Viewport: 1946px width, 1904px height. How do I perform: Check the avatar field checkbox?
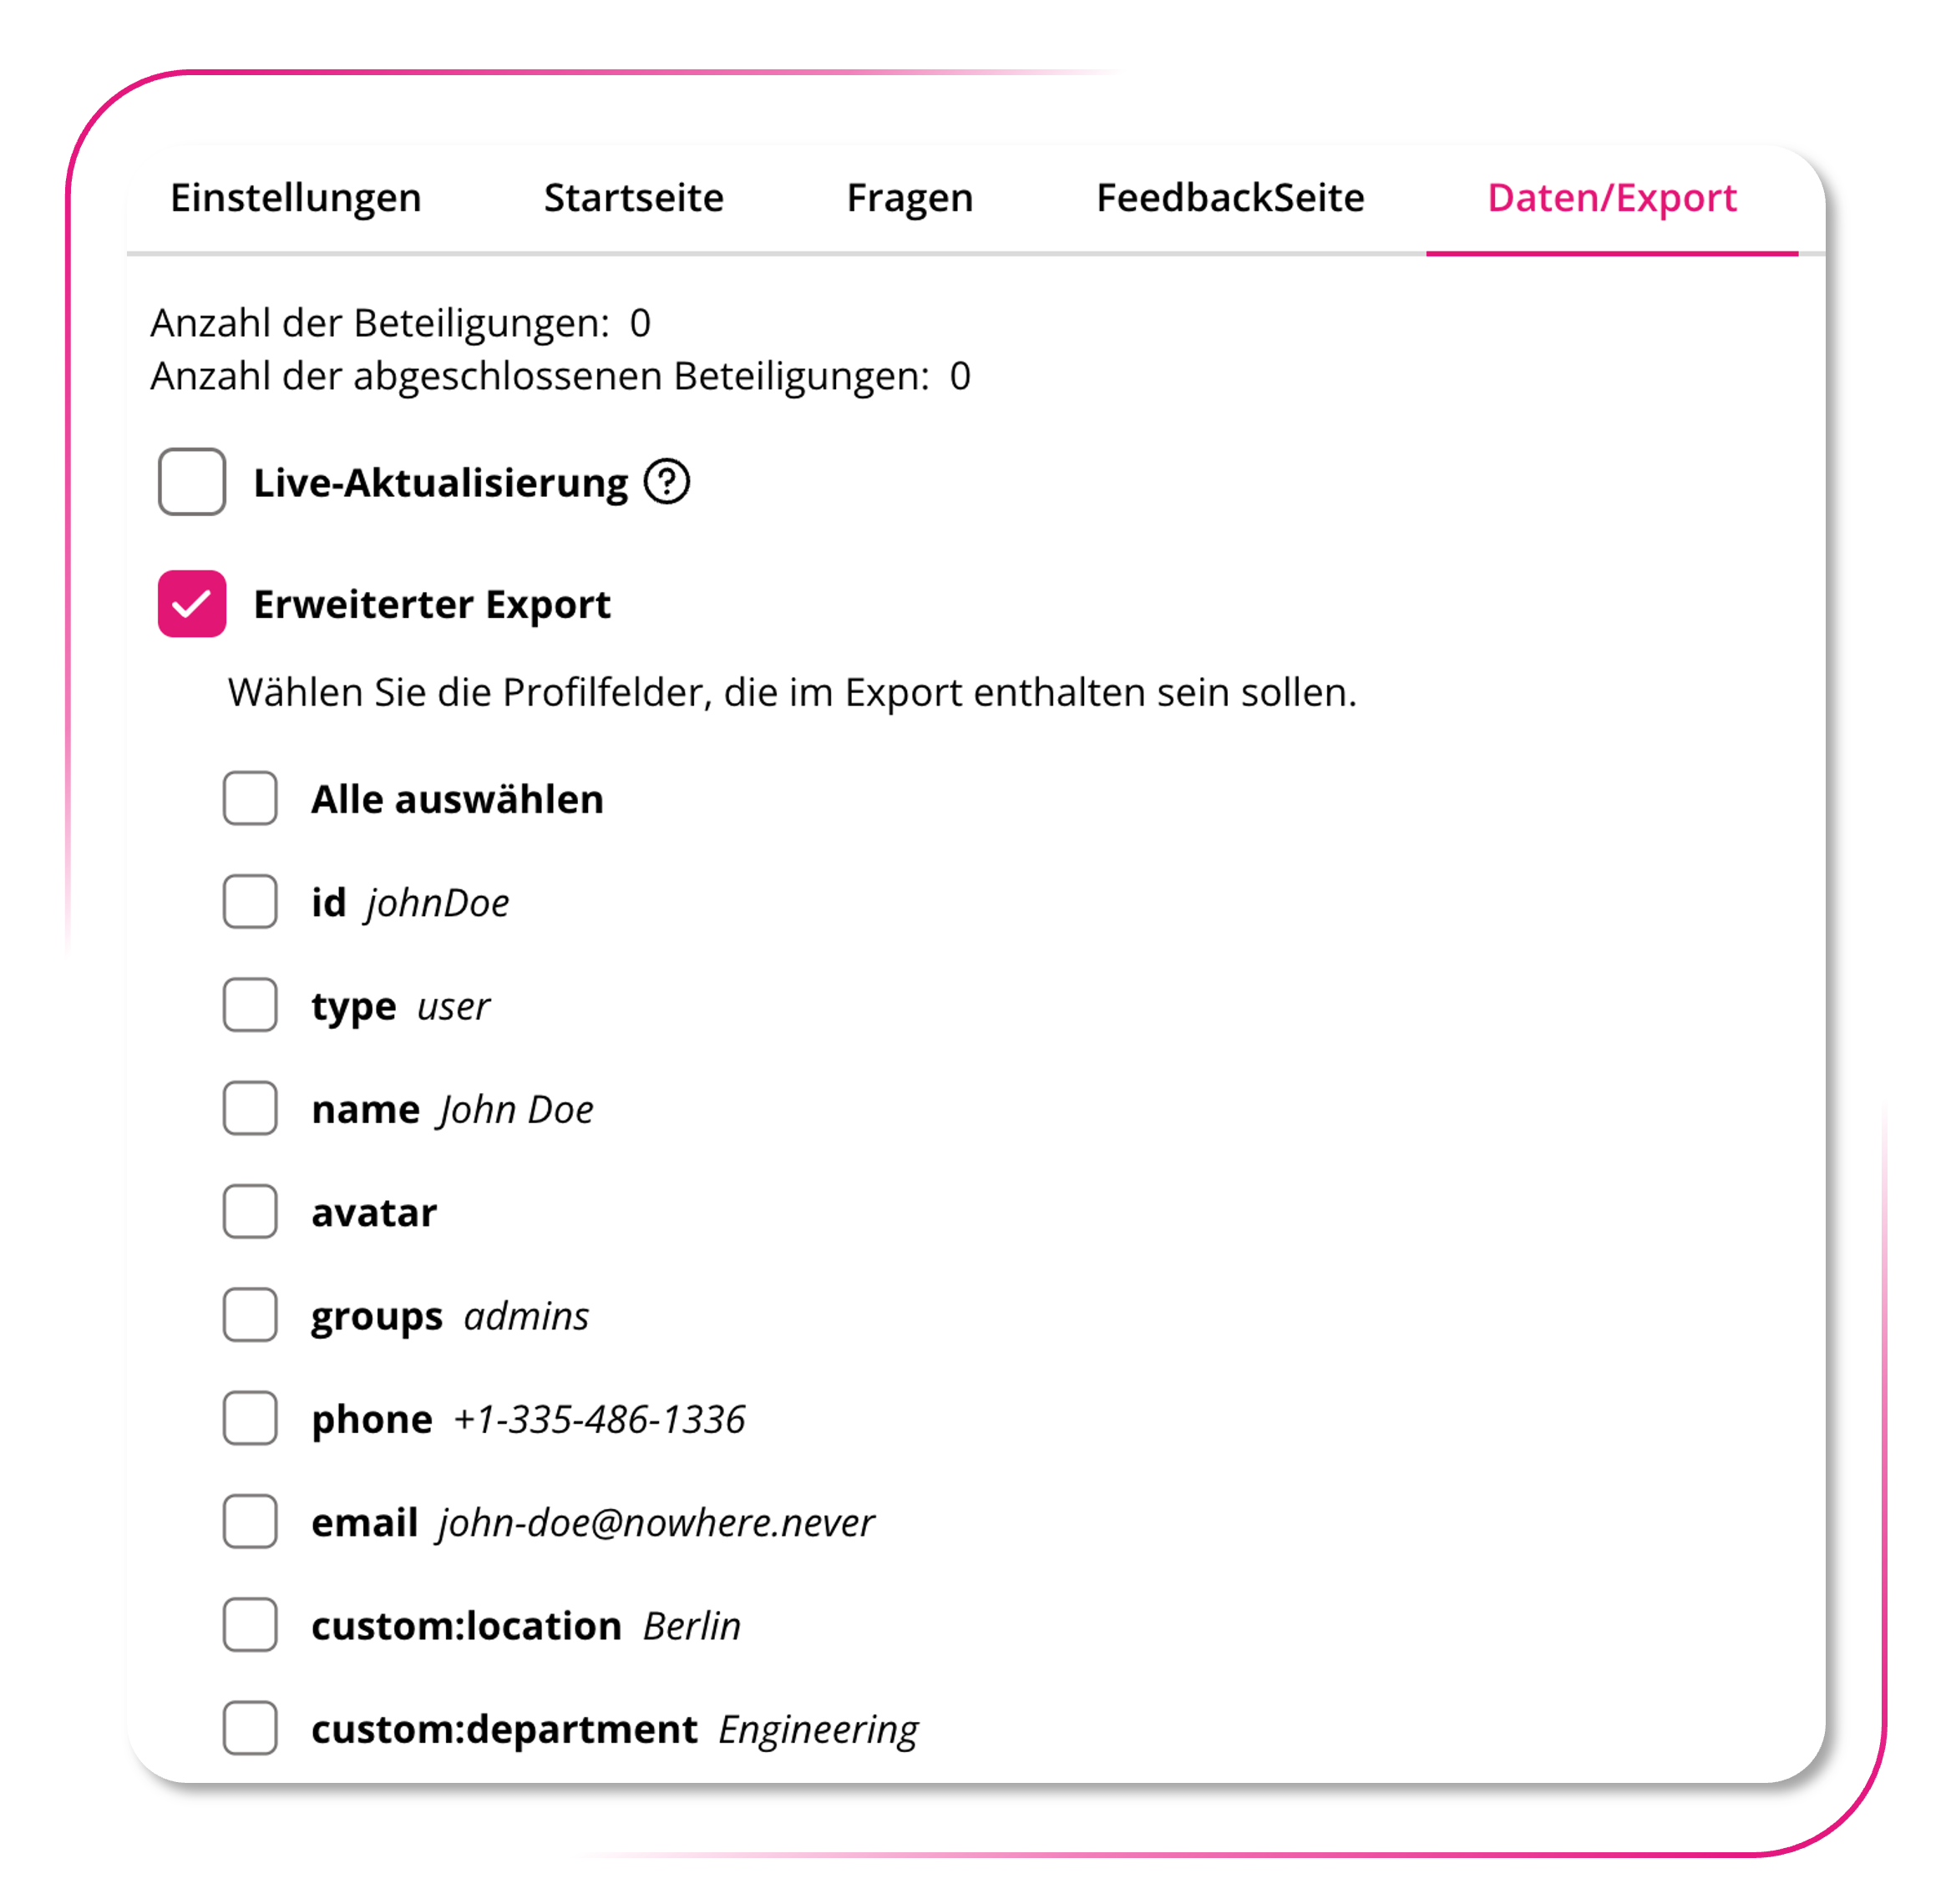point(250,1212)
